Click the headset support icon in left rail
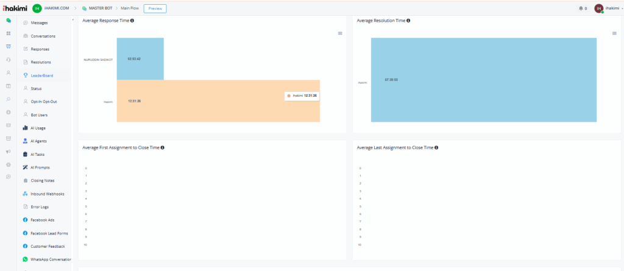Image resolution: width=624 pixels, height=271 pixels. (x=9, y=59)
